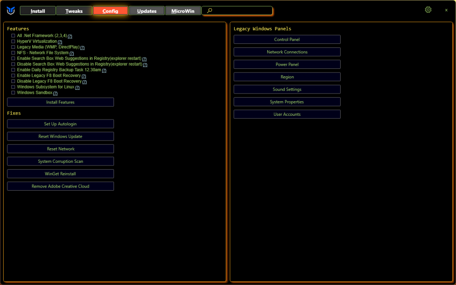Enable HyperV Virtualization checkbox

pos(13,41)
